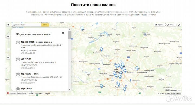The width and height of the screenshot is (195, 105).
Task: Select the 'ТЦ СОФИЯ' store entry
Action: (x=26, y=89)
